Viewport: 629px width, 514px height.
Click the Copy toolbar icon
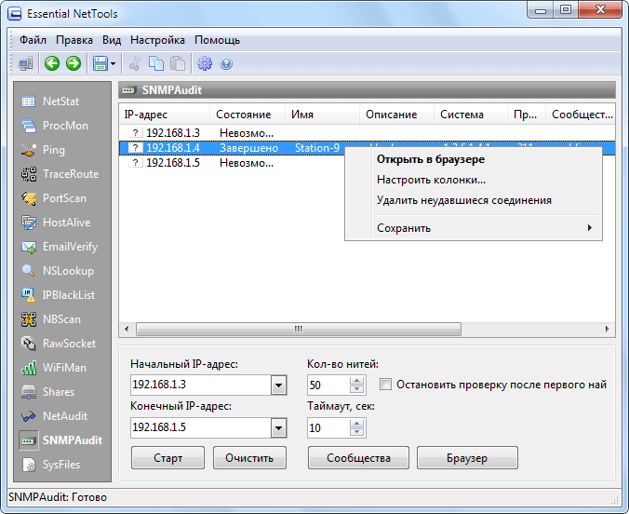(x=156, y=63)
